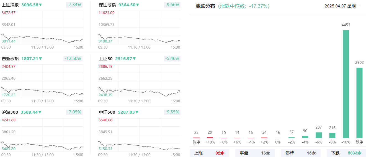
Task: Open the 深证成指 index panel title
Action: tap(107, 5)
